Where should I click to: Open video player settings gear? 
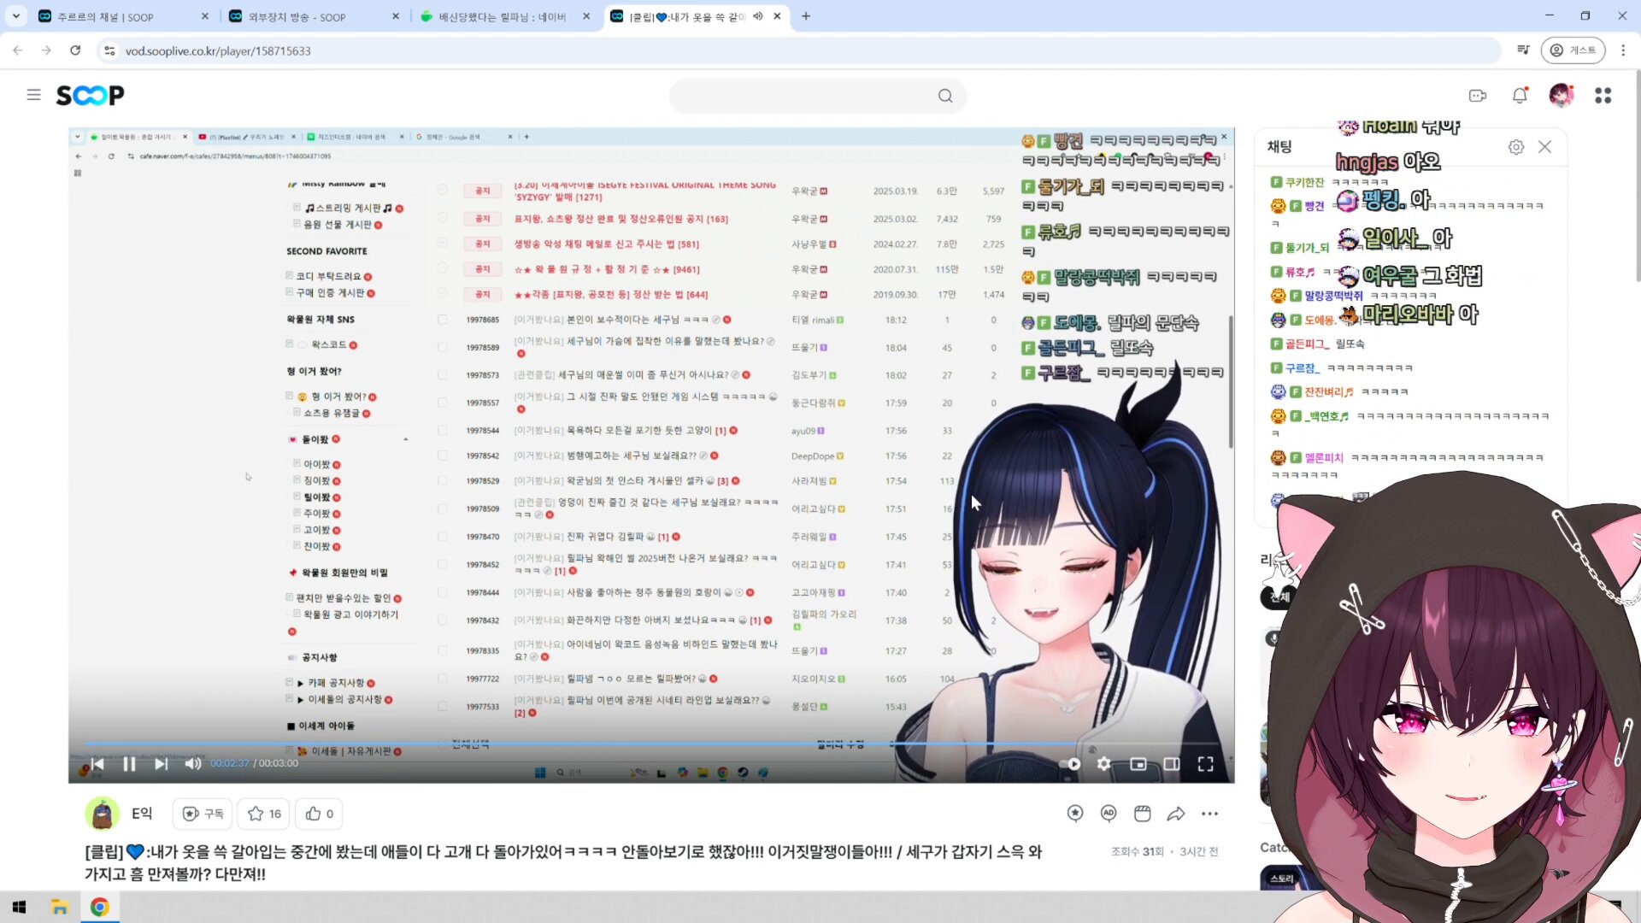point(1103,764)
